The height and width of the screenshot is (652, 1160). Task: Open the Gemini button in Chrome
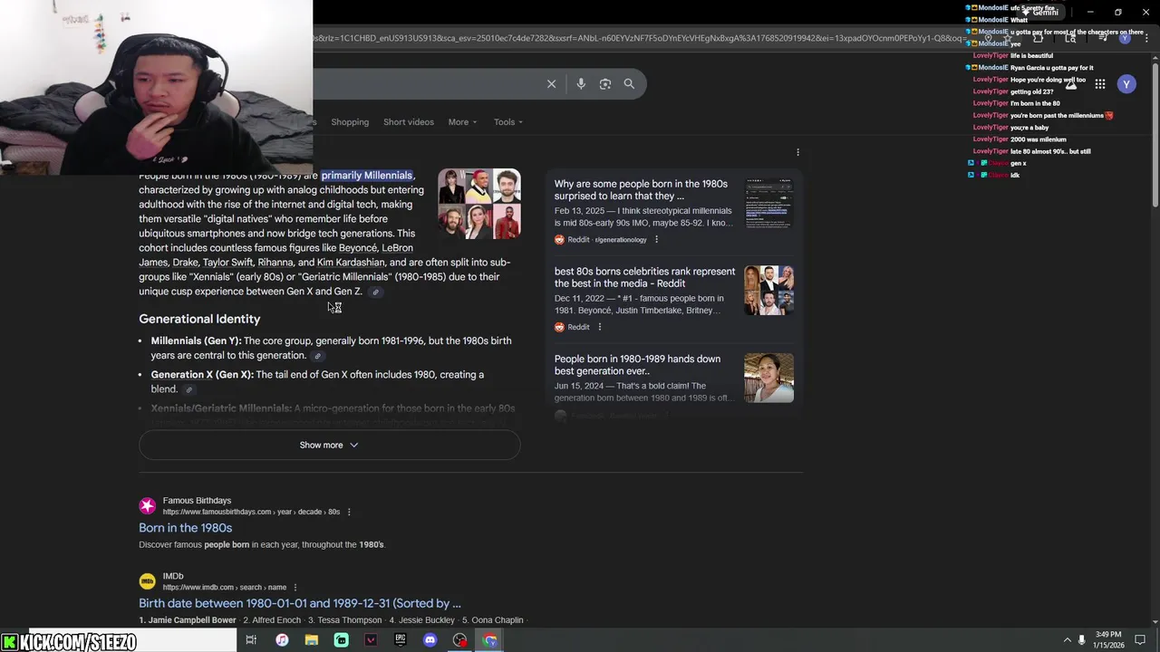pyautogui.click(x=1039, y=13)
